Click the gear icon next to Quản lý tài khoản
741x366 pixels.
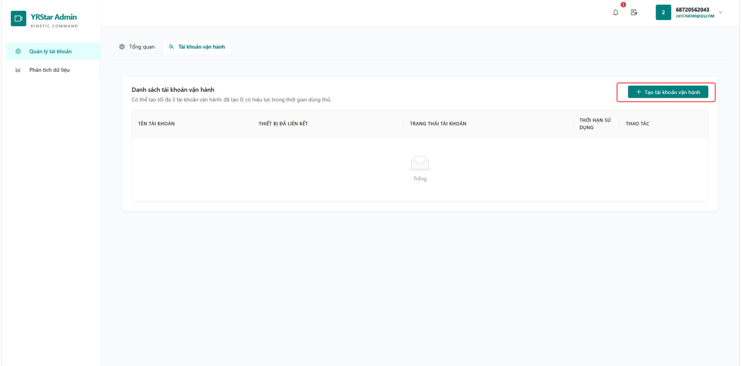(x=18, y=51)
